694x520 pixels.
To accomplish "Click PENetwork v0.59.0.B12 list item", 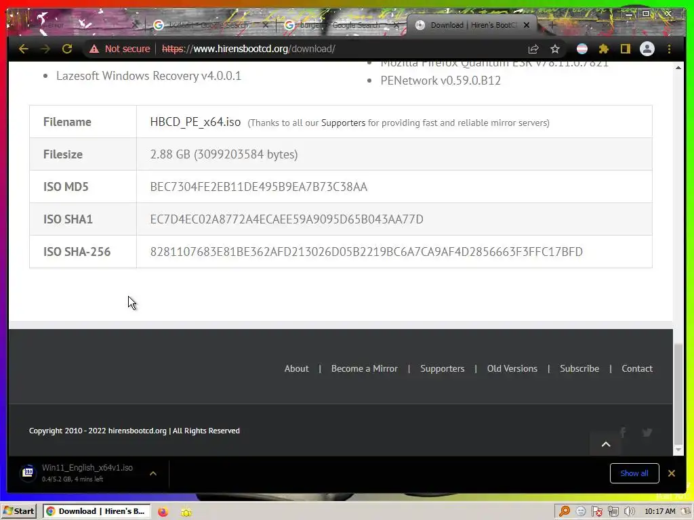I will (x=441, y=81).
